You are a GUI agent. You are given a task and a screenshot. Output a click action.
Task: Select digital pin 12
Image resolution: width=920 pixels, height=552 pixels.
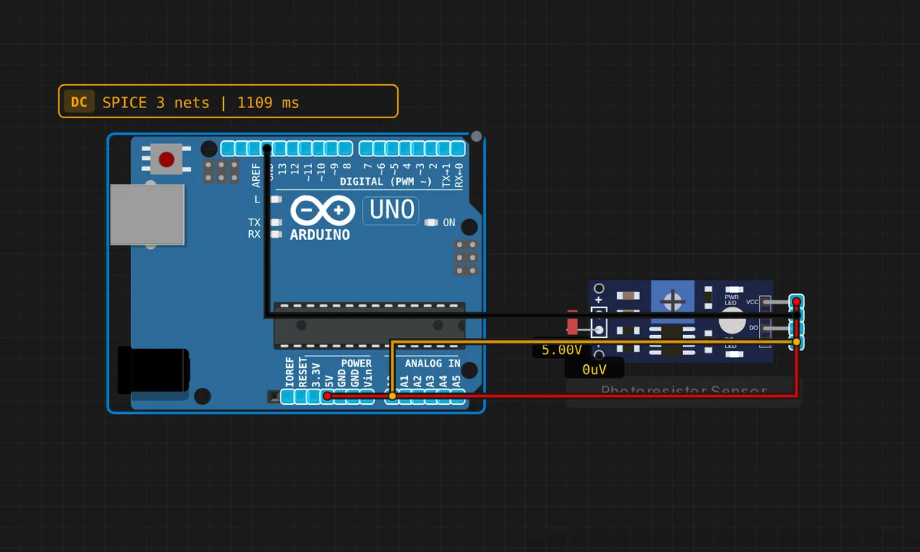coord(292,149)
